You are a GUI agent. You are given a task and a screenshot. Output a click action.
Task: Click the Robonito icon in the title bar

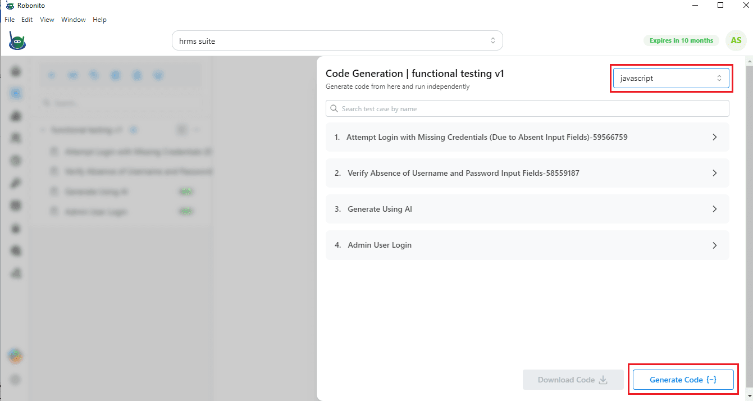[x=10, y=6]
